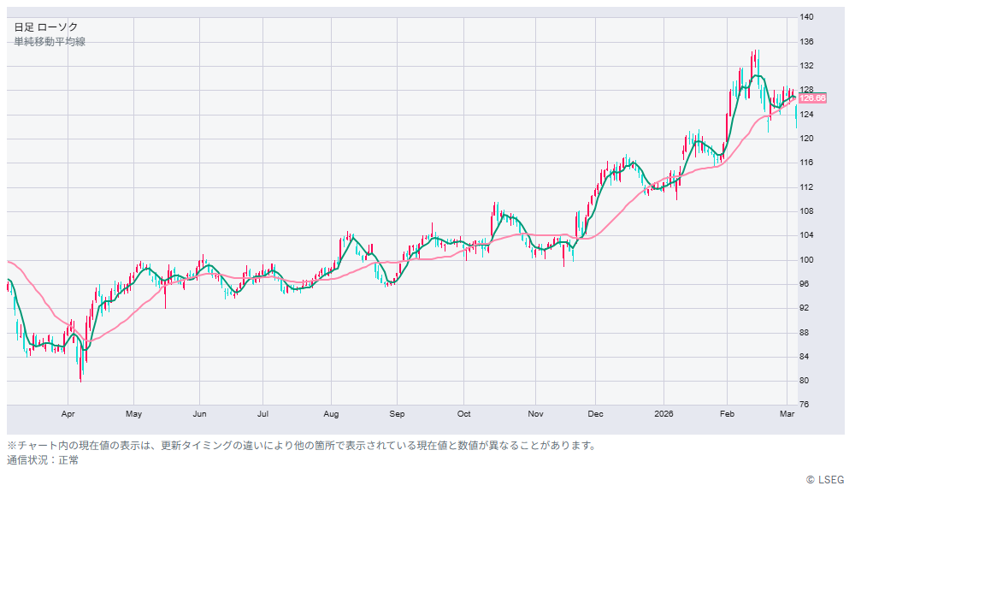This screenshot has height=616, width=985.
Task: Click the 通信状況：正常 status text
Action: click(43, 460)
